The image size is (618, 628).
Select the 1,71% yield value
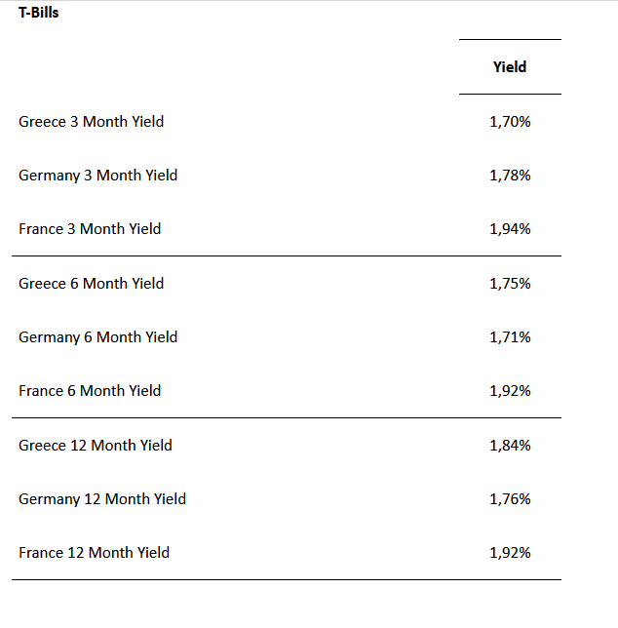(510, 337)
